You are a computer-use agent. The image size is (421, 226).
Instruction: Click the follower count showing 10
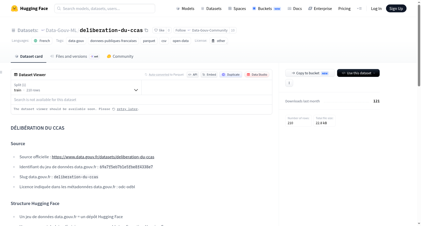[x=233, y=30]
